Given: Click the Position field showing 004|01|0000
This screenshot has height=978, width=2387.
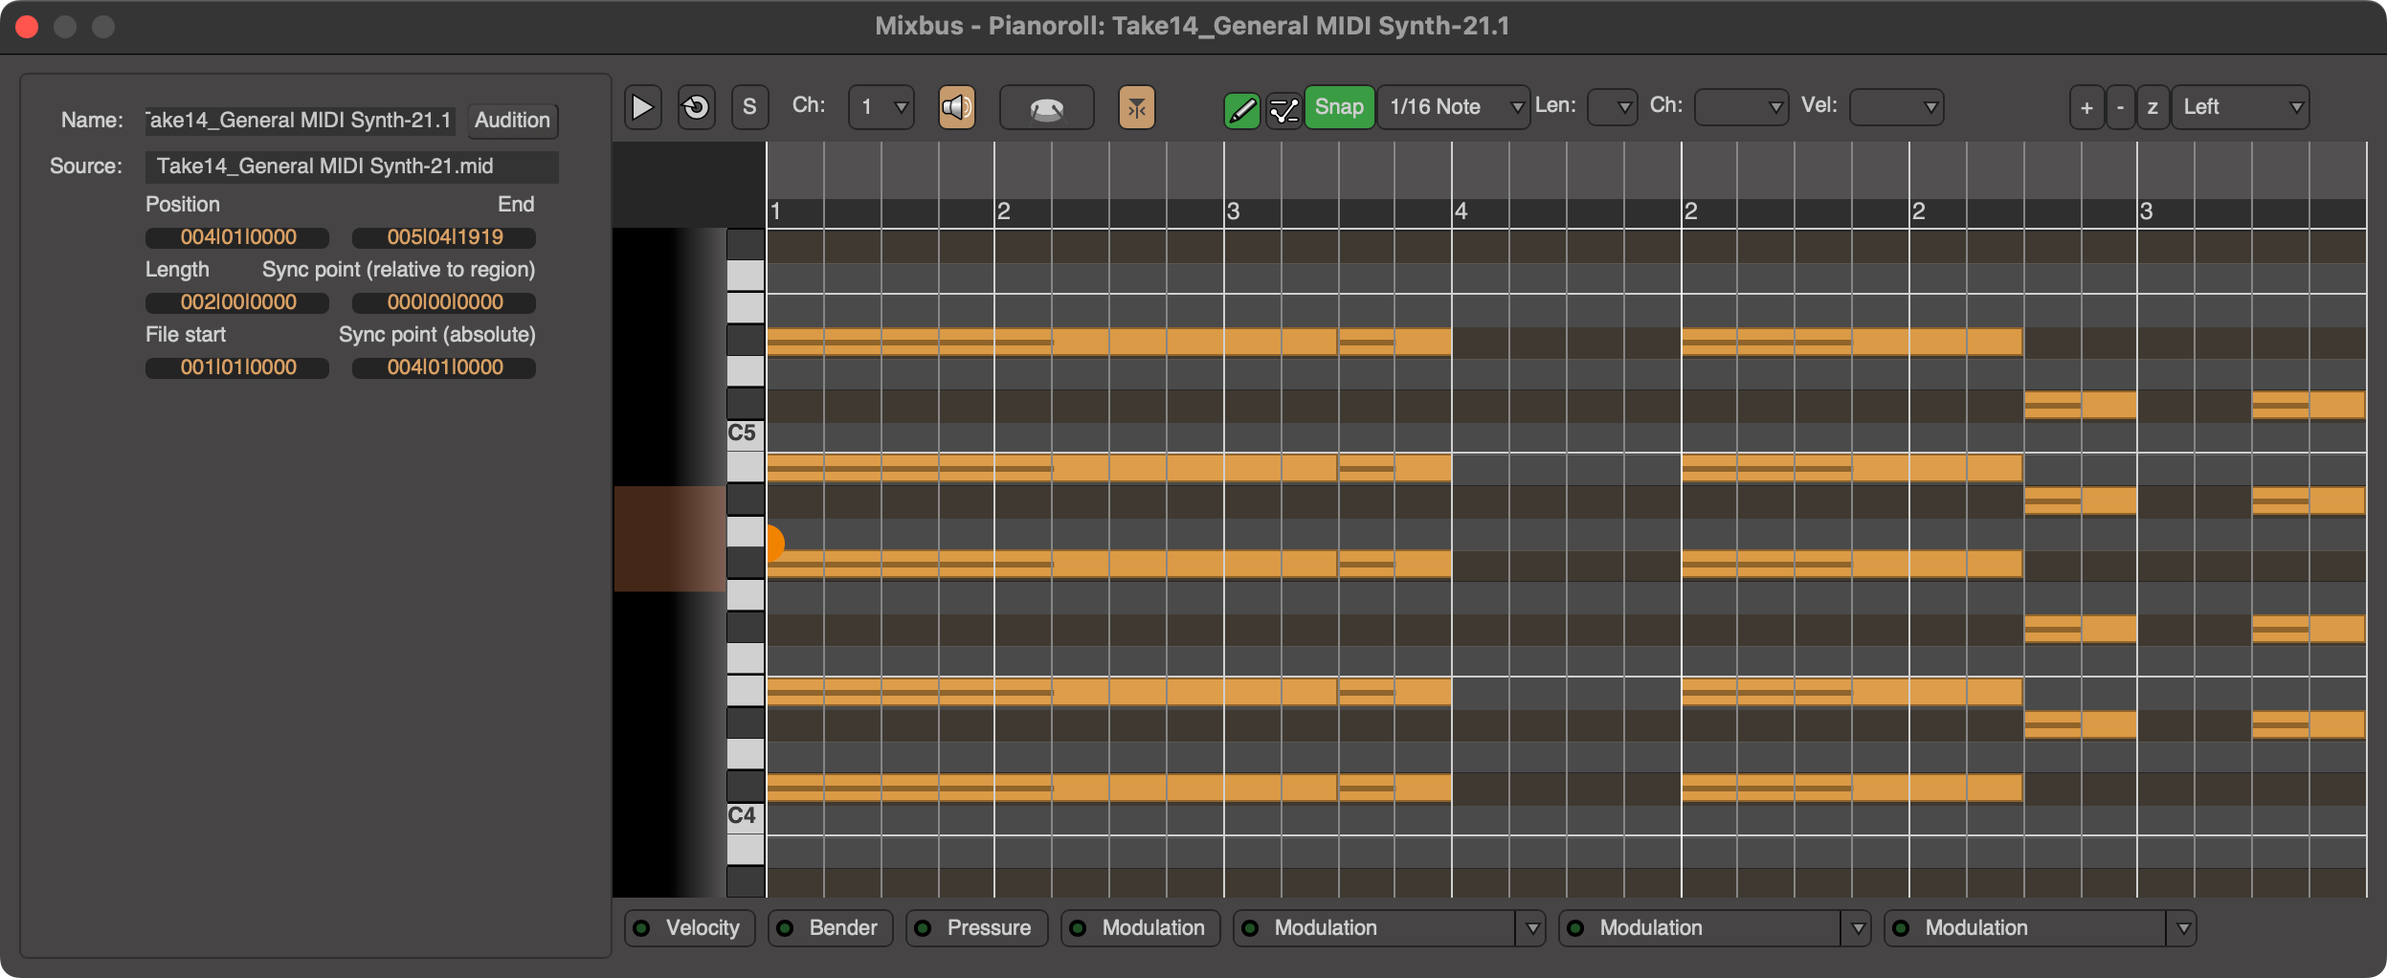Looking at the screenshot, I should pyautogui.click(x=236, y=236).
